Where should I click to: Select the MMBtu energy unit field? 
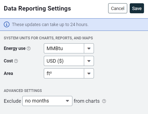pos(64,48)
